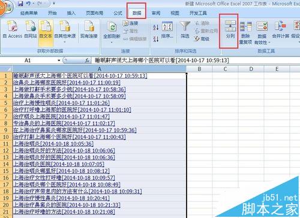
Task: Click Edit Links (编辑链接) ribbon item
Action: tap(134, 39)
